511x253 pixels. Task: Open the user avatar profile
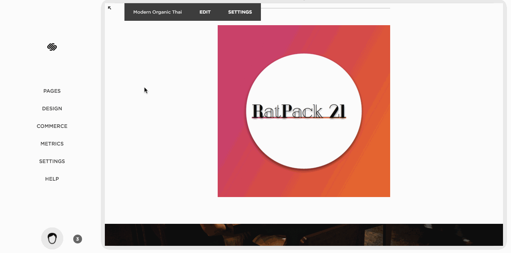point(52,239)
